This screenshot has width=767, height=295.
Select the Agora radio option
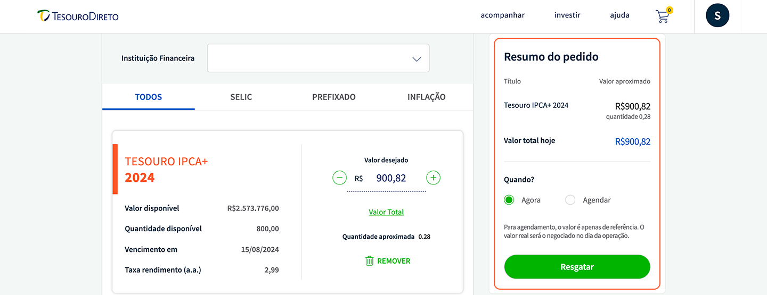point(509,200)
